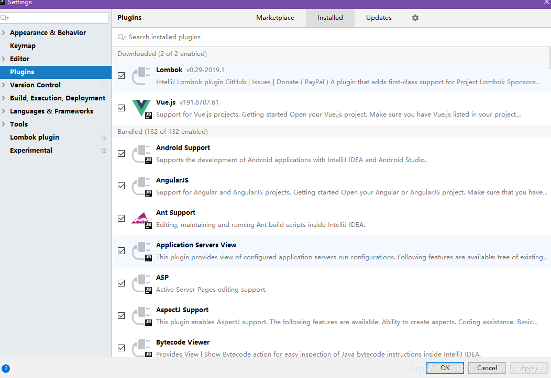Click the AspectJ Support plugin icon
The width and height of the screenshot is (551, 378).
141,316
